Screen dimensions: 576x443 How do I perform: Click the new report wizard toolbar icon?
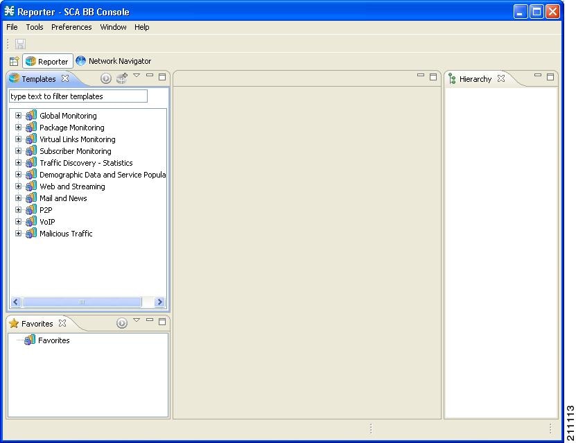pyautogui.click(x=13, y=61)
